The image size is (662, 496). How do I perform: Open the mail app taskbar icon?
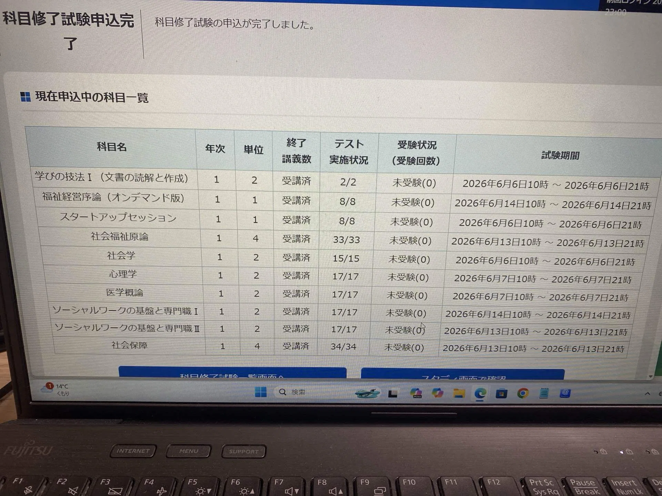click(x=565, y=393)
